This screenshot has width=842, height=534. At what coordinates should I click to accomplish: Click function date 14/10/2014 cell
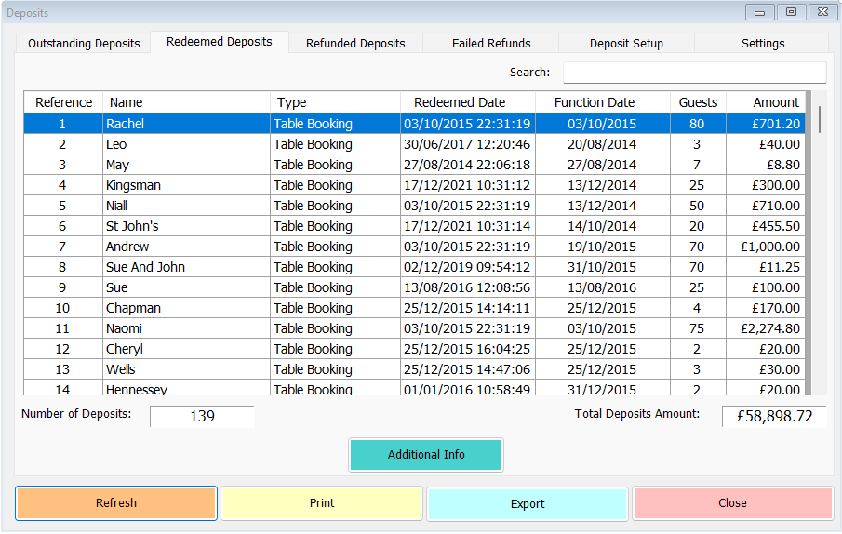coord(603,226)
